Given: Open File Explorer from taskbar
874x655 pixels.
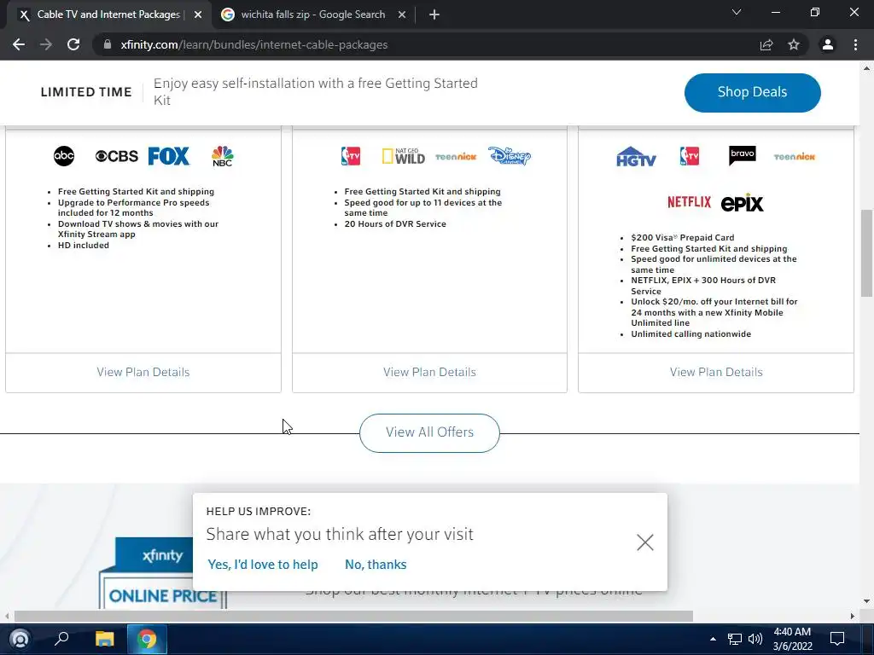Looking at the screenshot, I should pyautogui.click(x=104, y=639).
